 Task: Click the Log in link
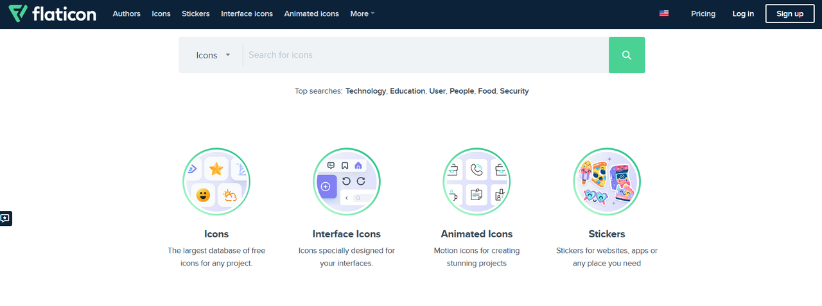point(743,13)
